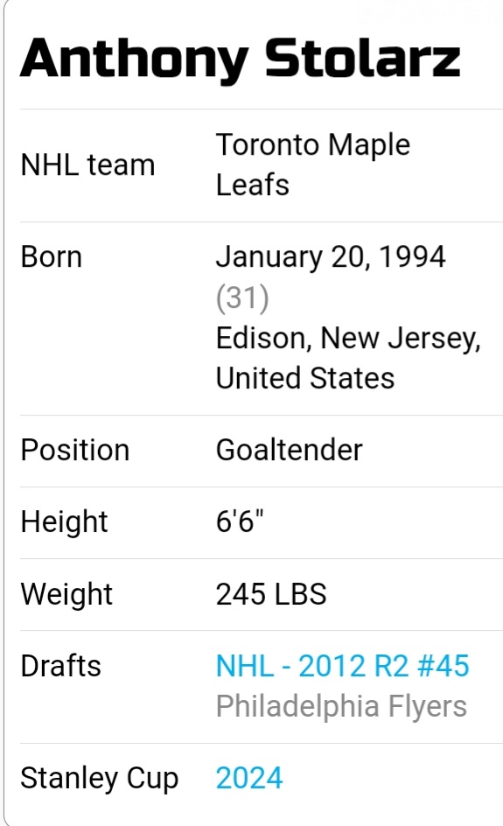The height and width of the screenshot is (826, 503).
Task: Click the January 20, 1994 birth date
Action: (331, 256)
